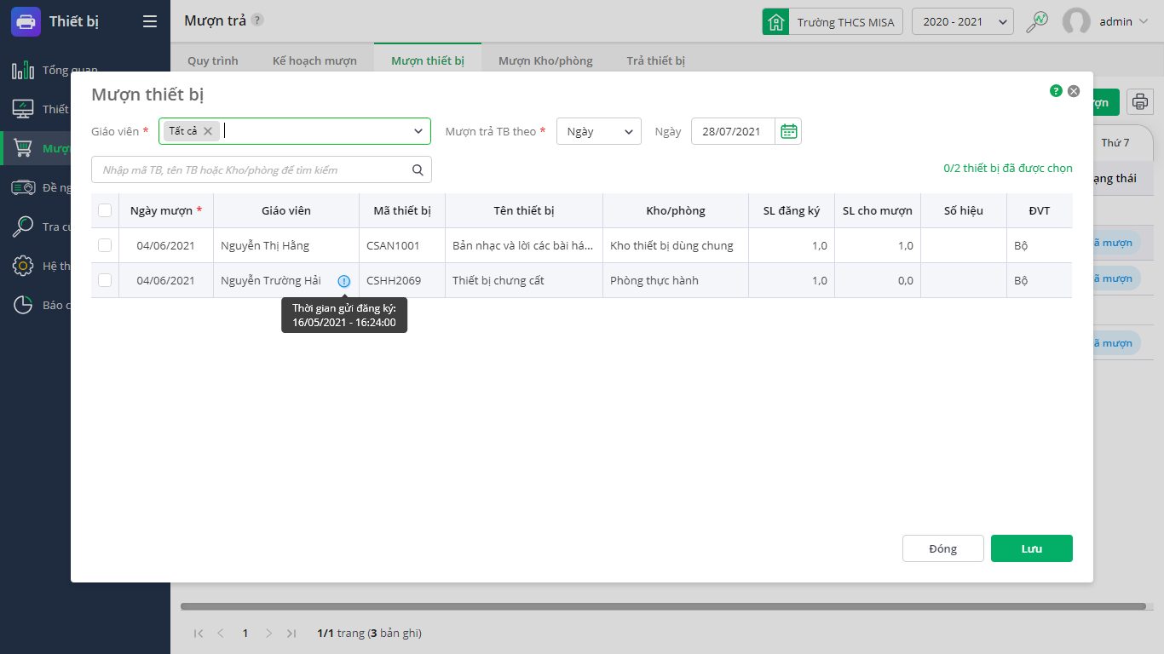Open the Ngày borrow-type dropdown
Image resolution: width=1164 pixels, height=654 pixels.
click(599, 131)
